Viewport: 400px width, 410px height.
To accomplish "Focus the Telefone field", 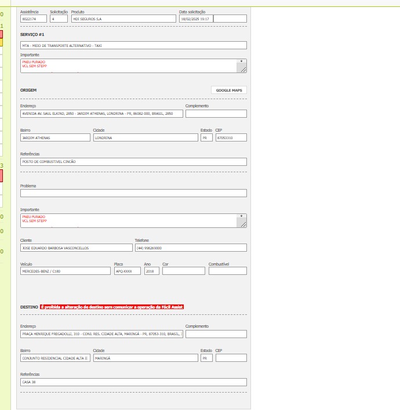I will coord(190,248).
